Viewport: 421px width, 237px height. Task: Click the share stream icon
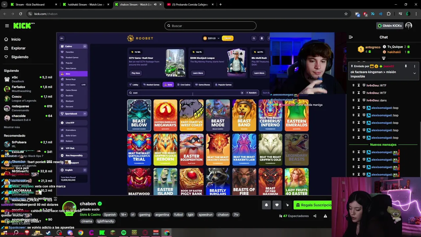315,216
